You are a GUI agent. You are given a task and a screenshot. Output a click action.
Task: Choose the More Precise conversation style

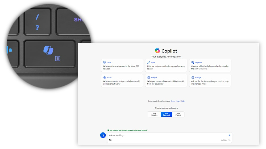tap(178, 114)
